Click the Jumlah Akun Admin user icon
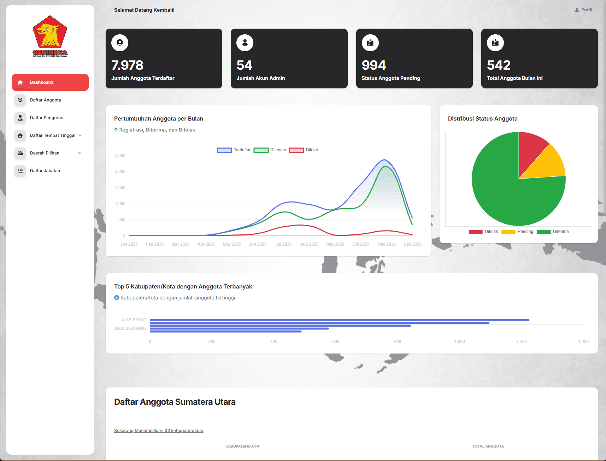Viewport: 606px width, 461px height. pyautogui.click(x=245, y=43)
